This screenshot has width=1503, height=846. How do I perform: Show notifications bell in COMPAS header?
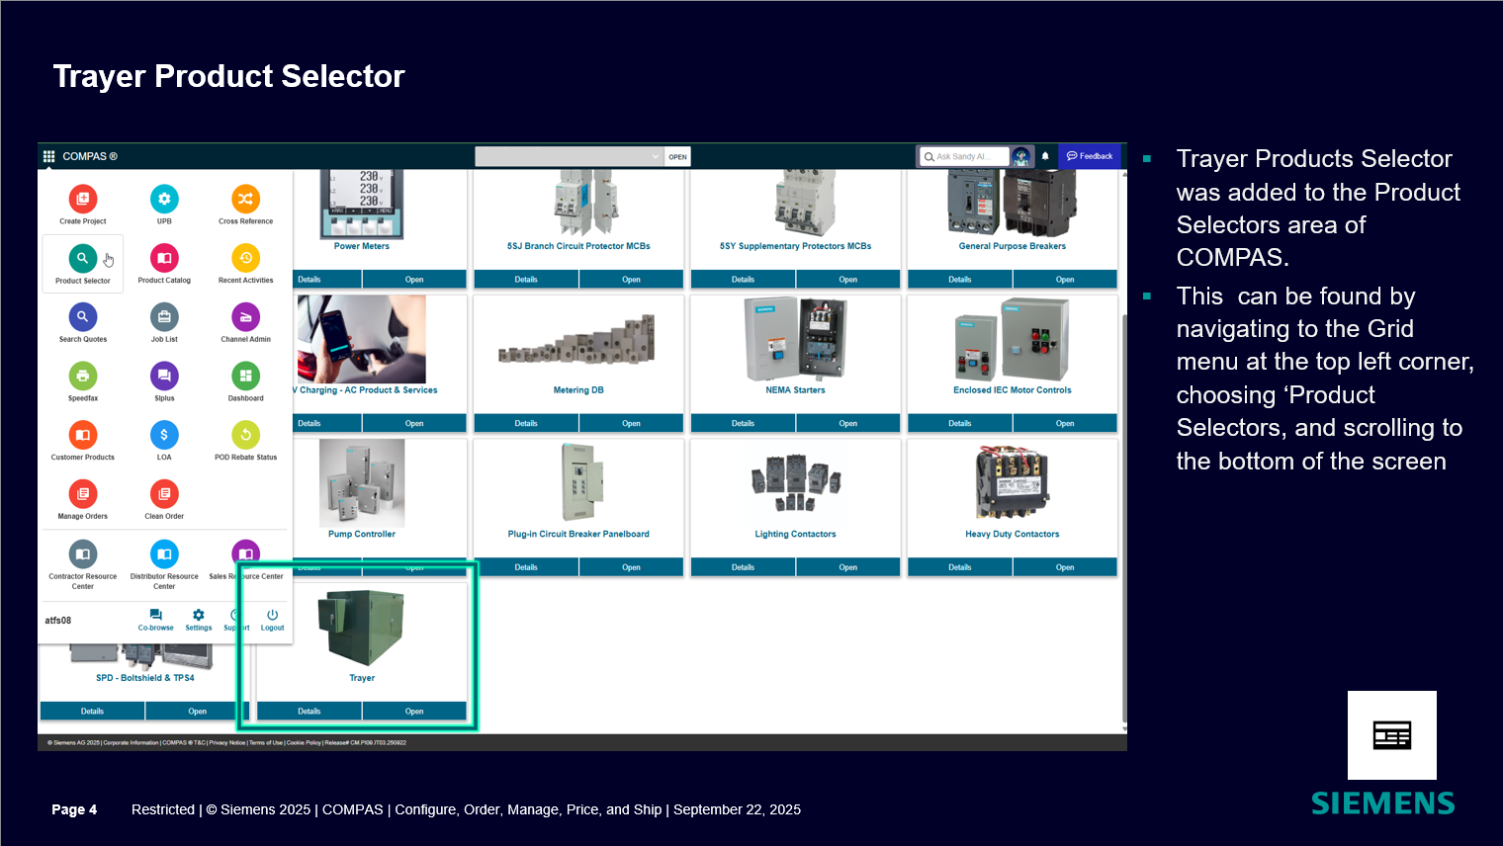[1045, 156]
